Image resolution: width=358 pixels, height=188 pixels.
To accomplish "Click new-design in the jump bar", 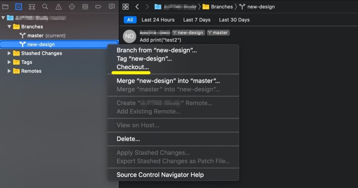I will click(257, 6).
